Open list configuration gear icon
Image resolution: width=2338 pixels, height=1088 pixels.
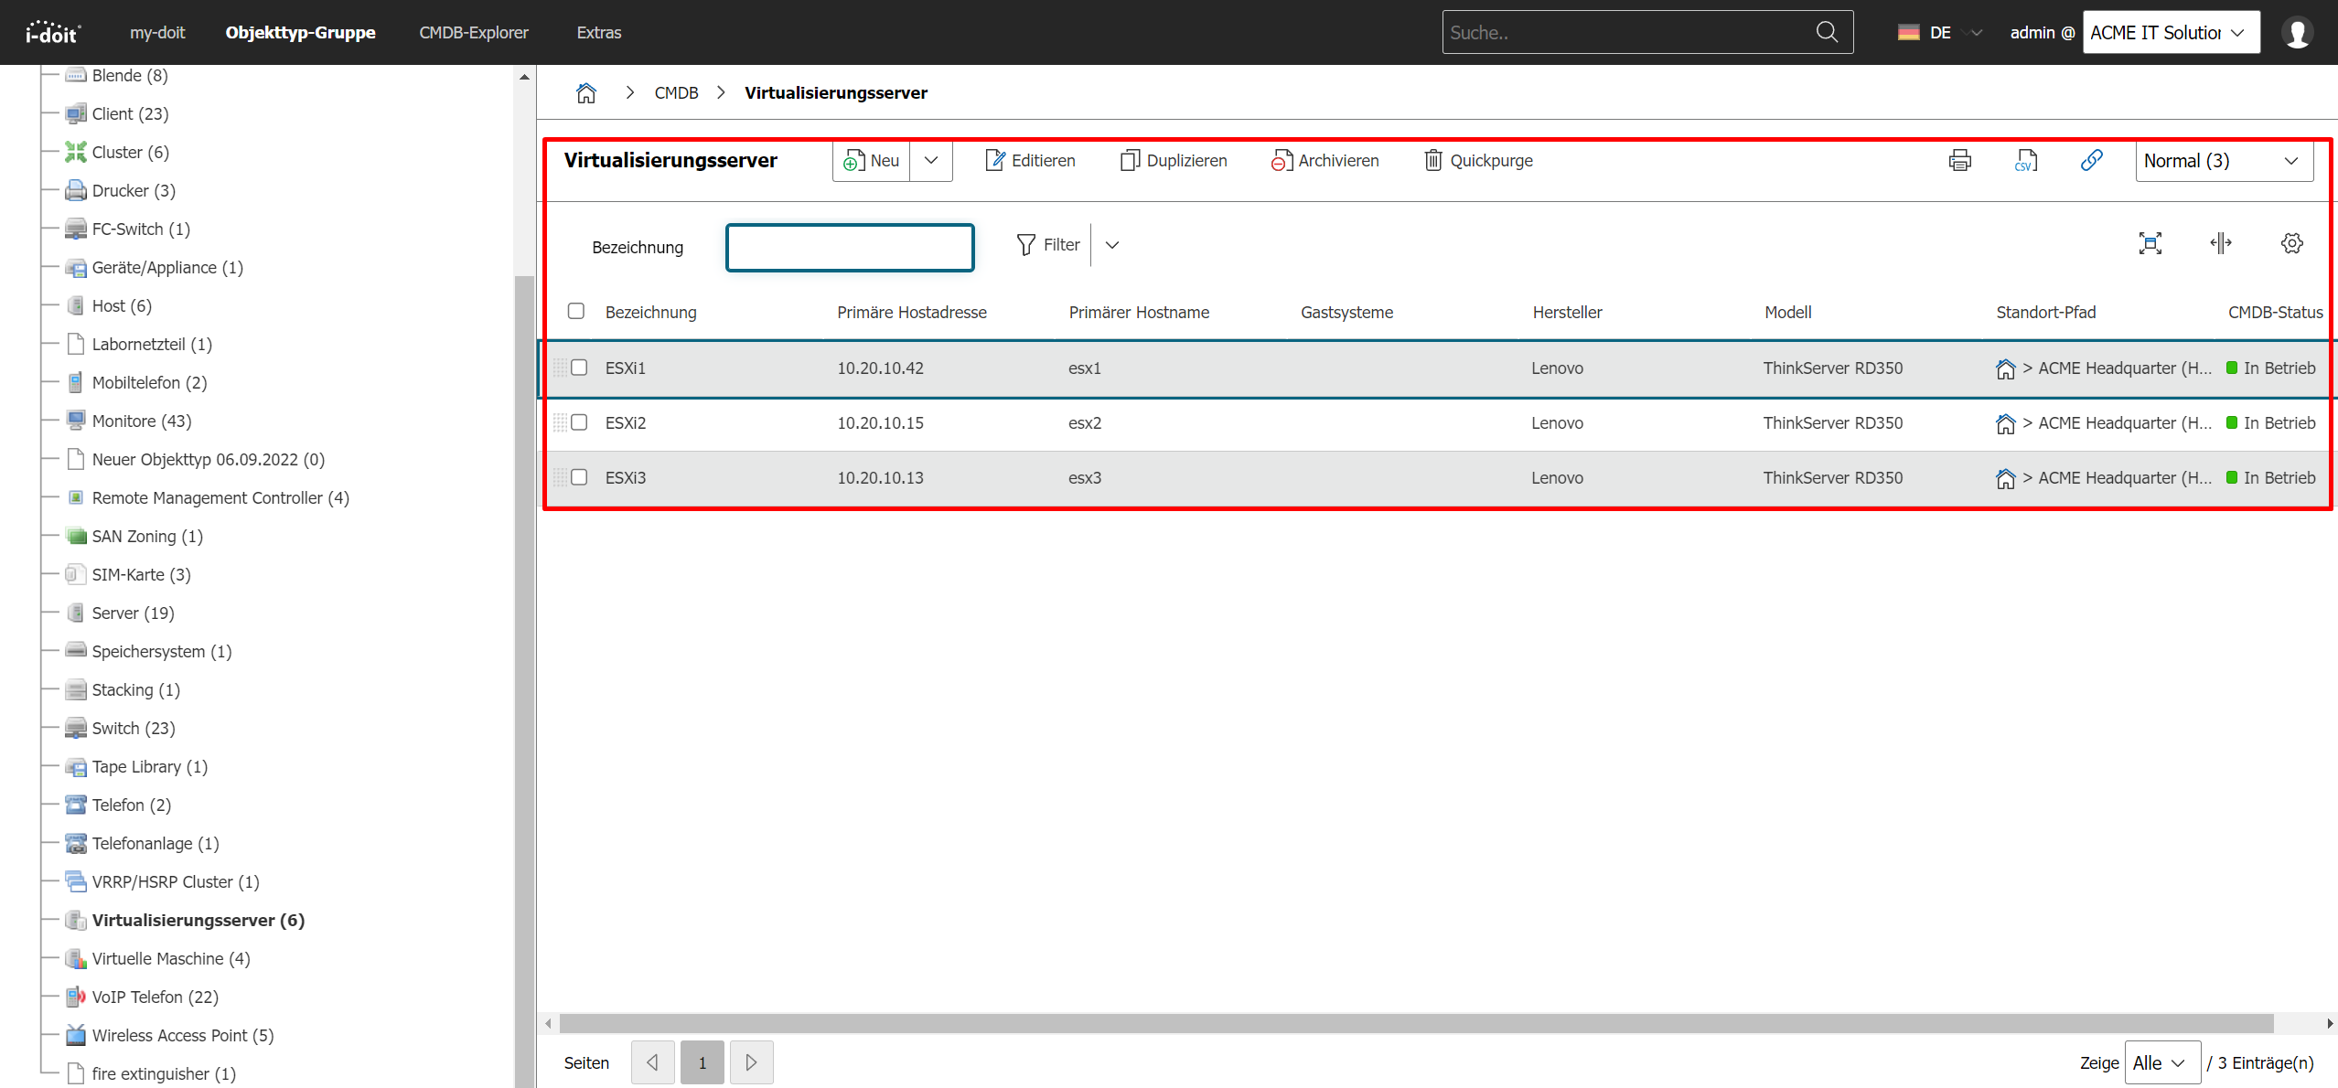coord(2291,243)
